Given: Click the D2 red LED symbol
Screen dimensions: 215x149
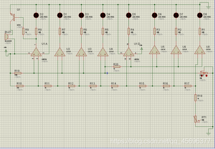Looking at the screenshot, I should click(x=36, y=15).
